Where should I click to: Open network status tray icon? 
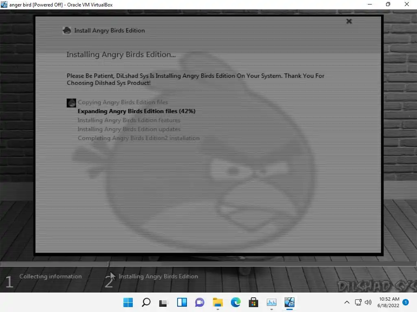tap(358, 302)
